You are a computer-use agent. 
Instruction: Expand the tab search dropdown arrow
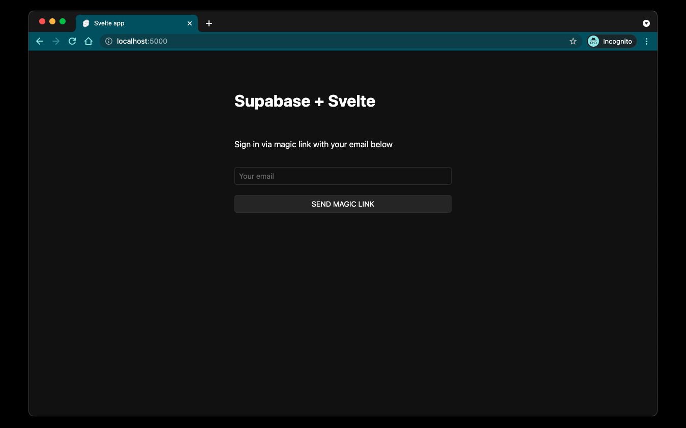tap(646, 23)
